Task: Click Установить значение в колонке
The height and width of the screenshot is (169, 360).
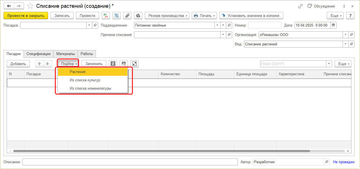Action: coord(251,16)
